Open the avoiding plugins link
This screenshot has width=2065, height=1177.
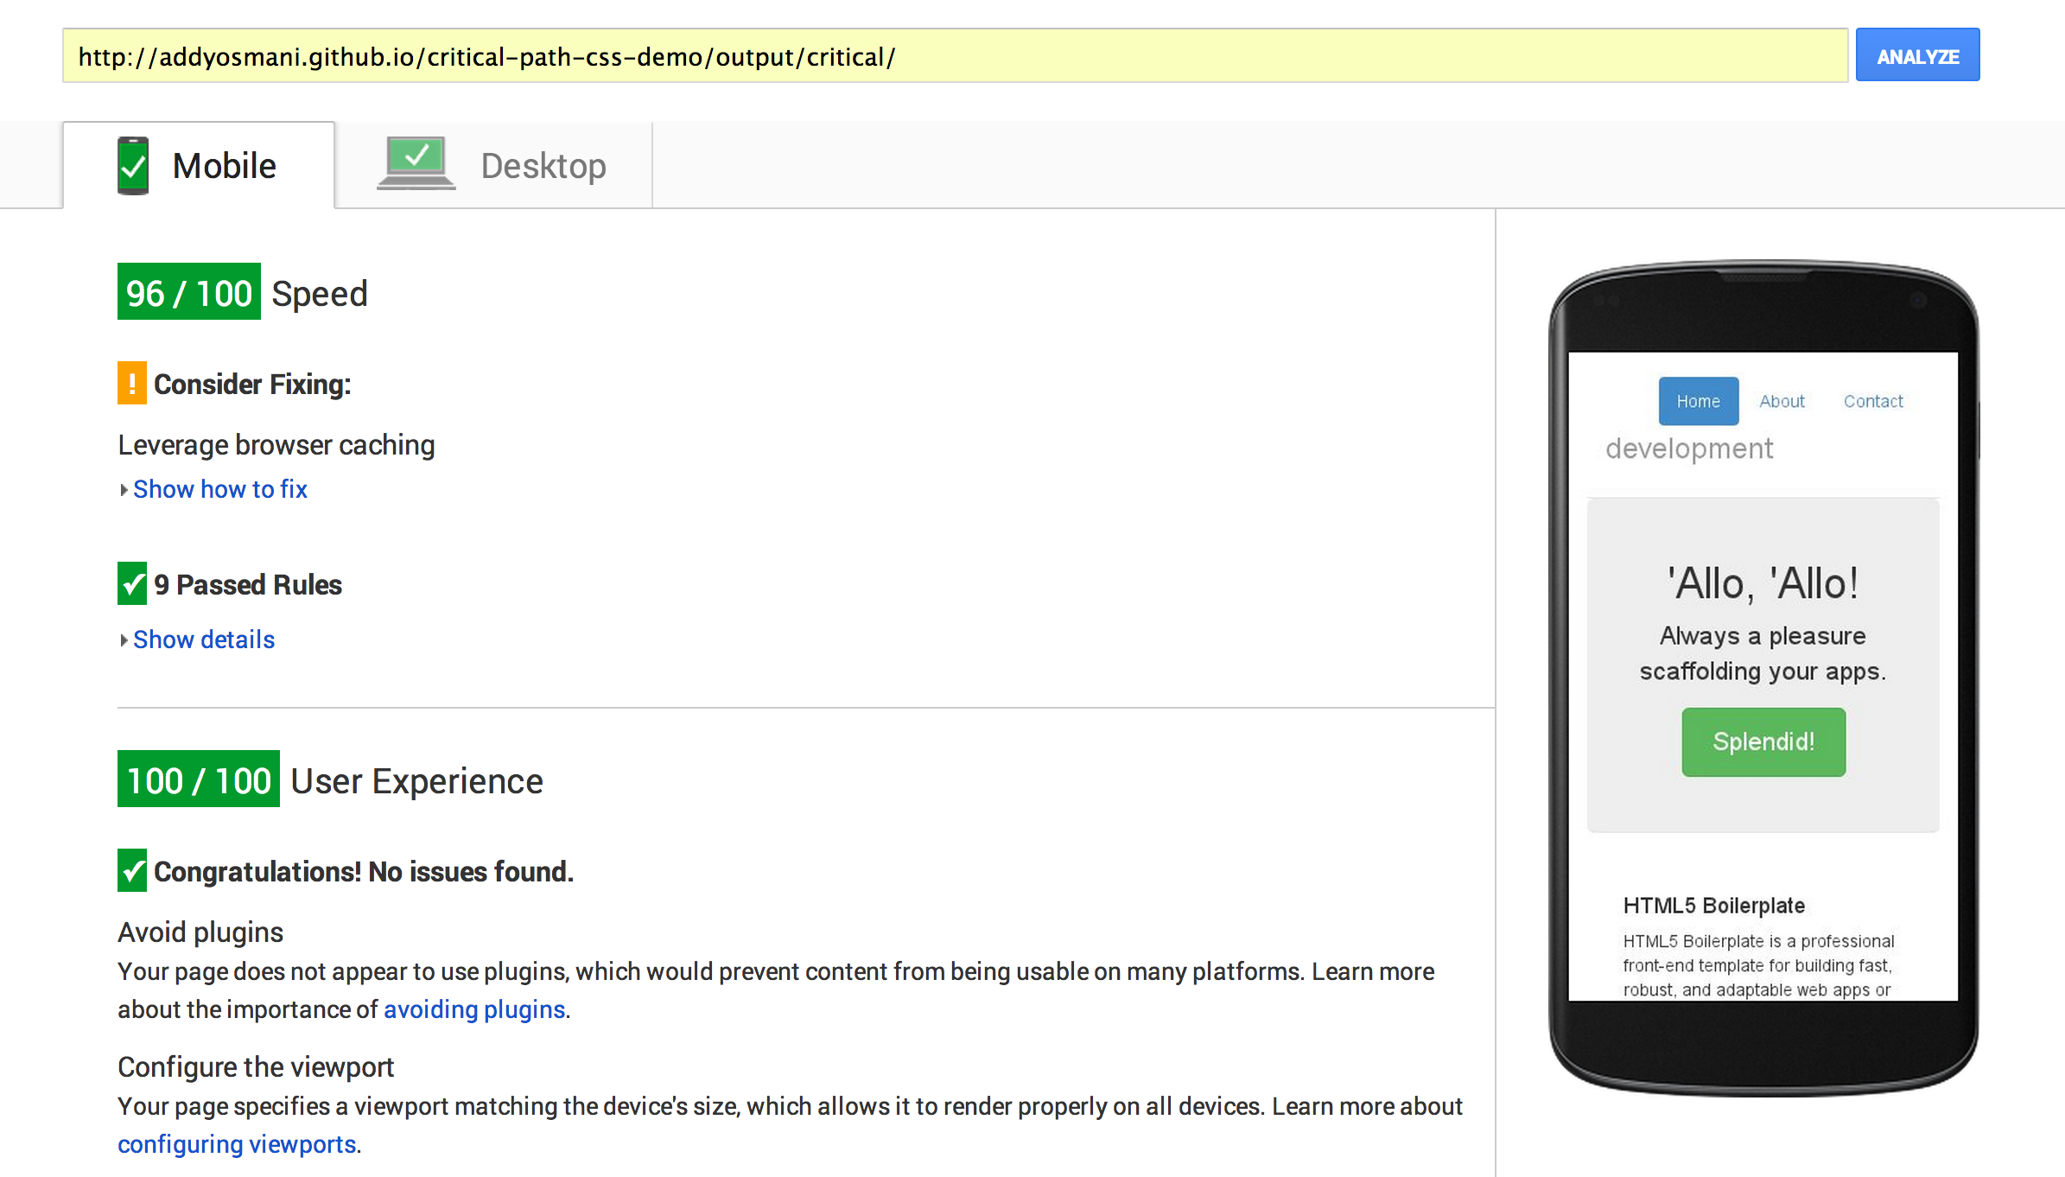(474, 1009)
